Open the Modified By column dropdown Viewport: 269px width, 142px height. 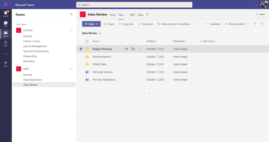[x=180, y=41]
